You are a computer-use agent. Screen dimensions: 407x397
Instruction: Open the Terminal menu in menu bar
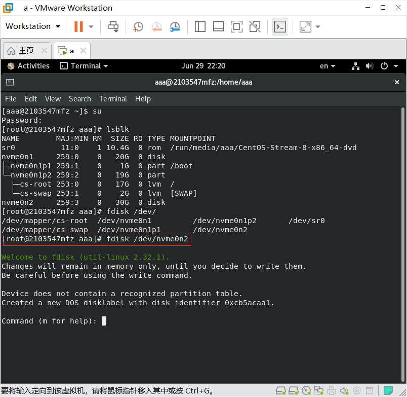(113, 99)
